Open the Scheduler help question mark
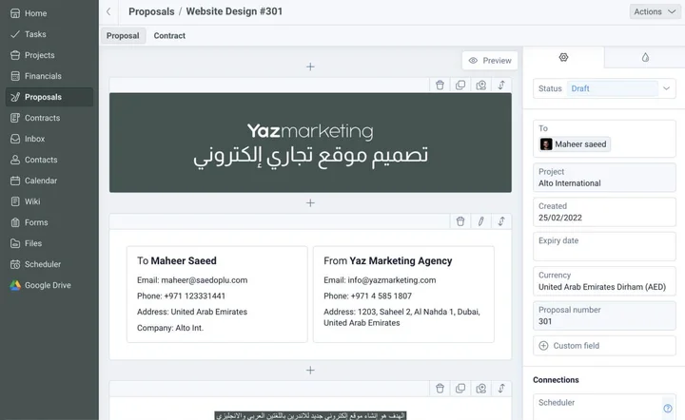This screenshot has width=685, height=420. click(668, 409)
